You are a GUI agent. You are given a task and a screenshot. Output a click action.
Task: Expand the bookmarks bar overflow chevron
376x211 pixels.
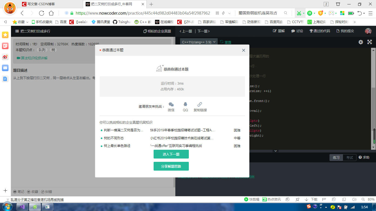[x=355, y=22]
